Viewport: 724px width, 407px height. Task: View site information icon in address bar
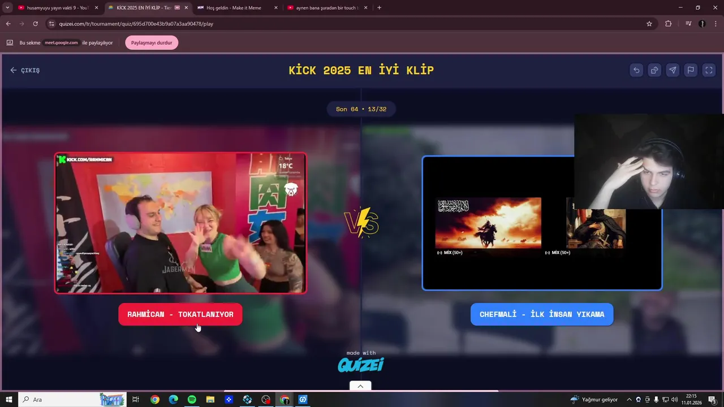click(51, 24)
